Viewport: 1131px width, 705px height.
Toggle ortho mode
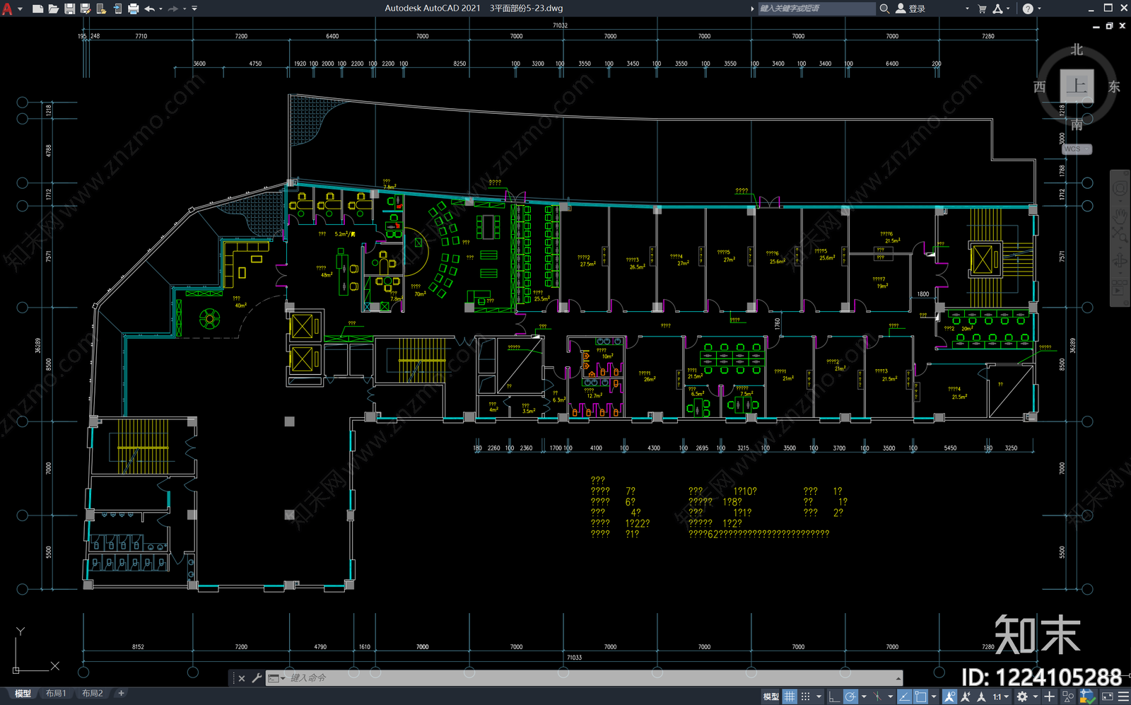(x=834, y=697)
